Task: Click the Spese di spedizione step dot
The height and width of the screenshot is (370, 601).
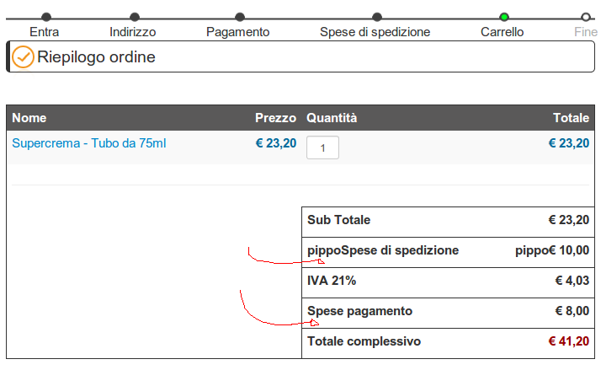Action: [377, 17]
